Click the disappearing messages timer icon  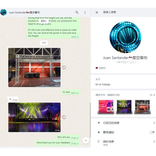click(x=99, y=141)
